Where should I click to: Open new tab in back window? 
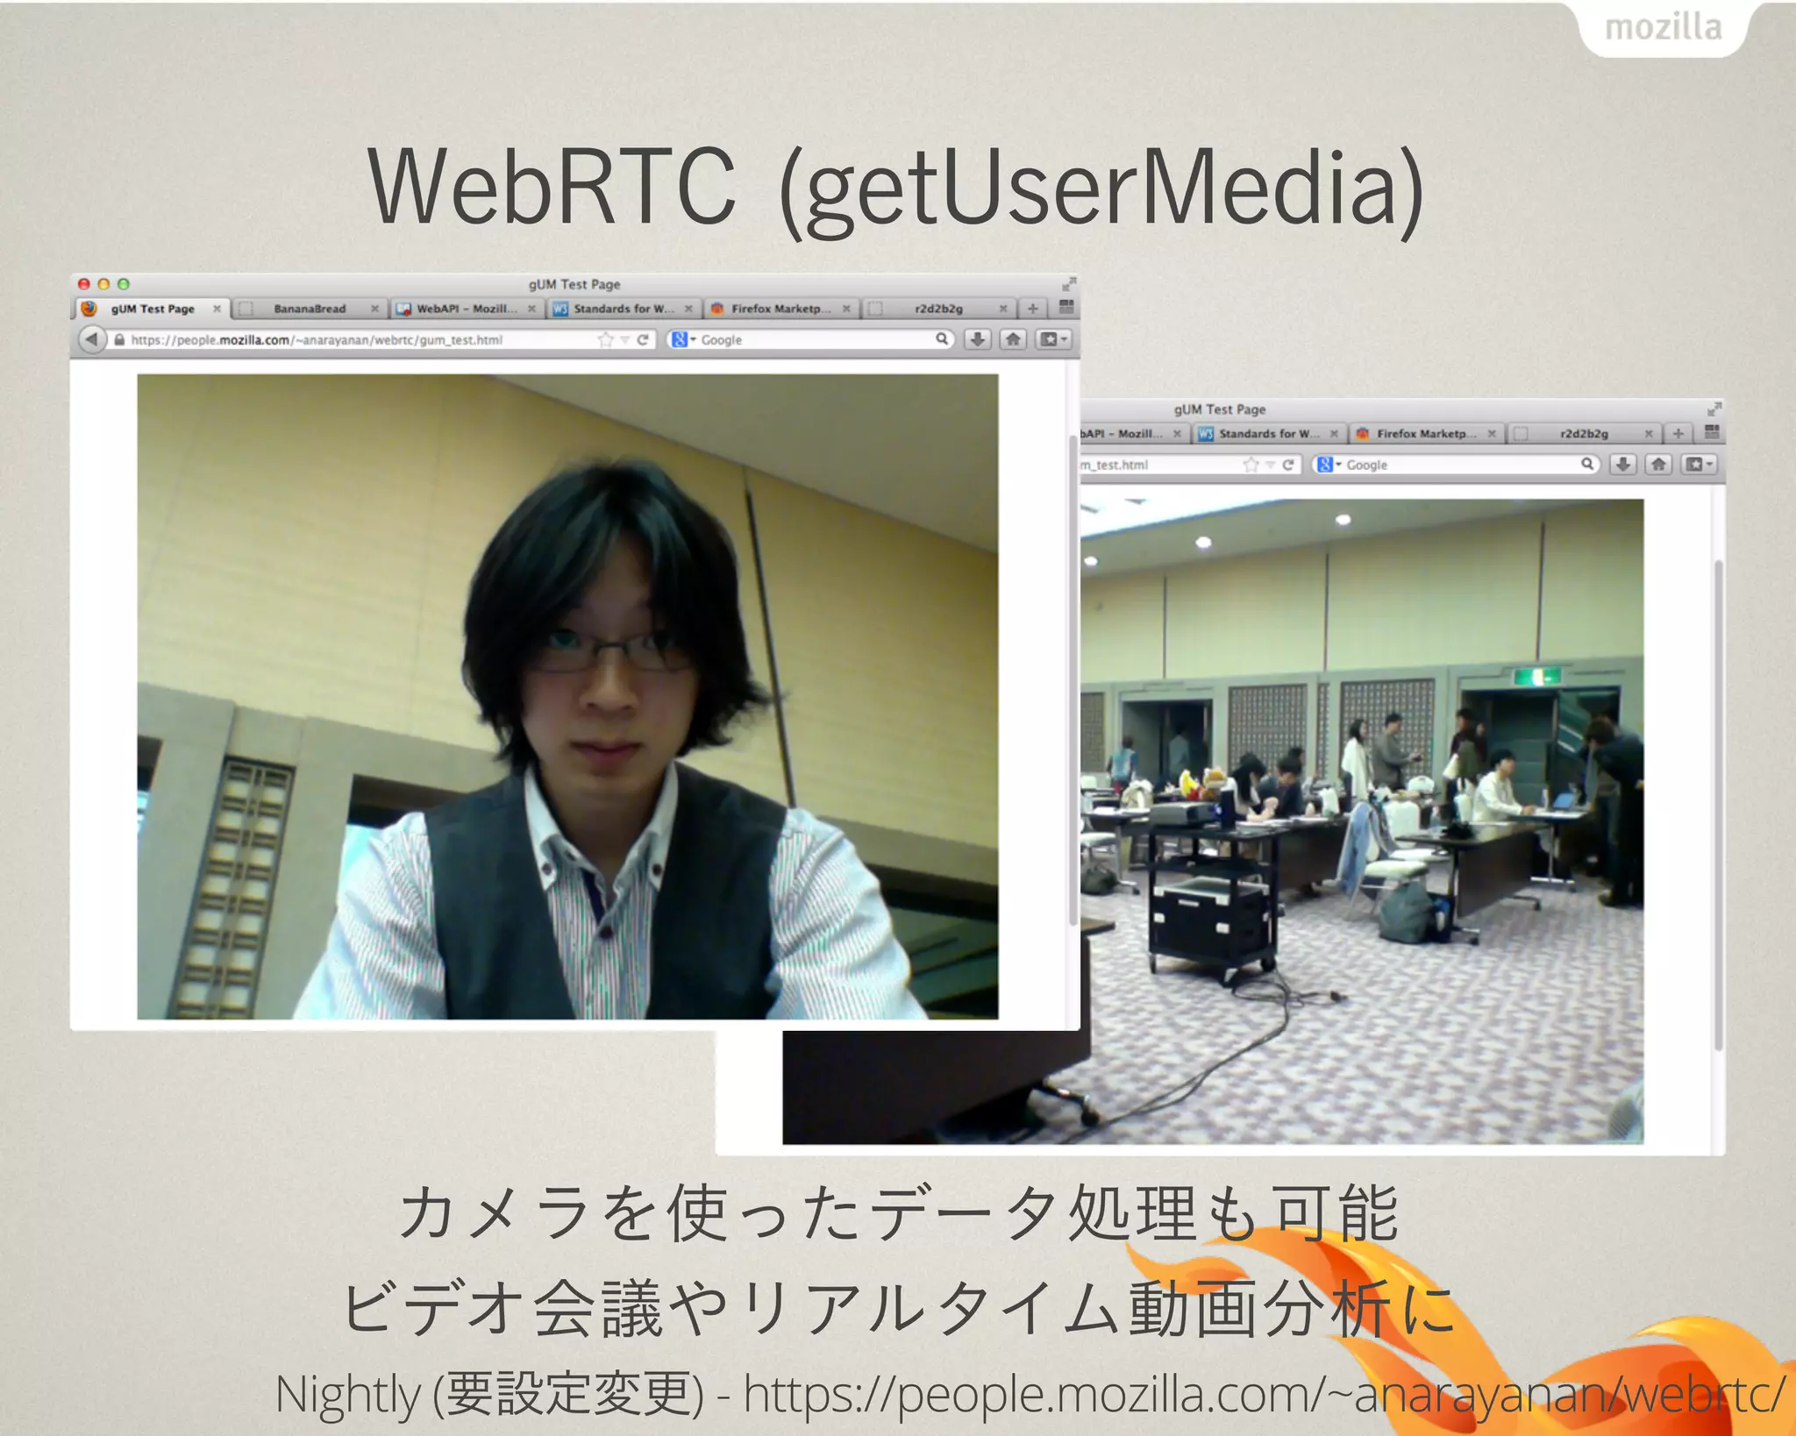(x=1678, y=434)
